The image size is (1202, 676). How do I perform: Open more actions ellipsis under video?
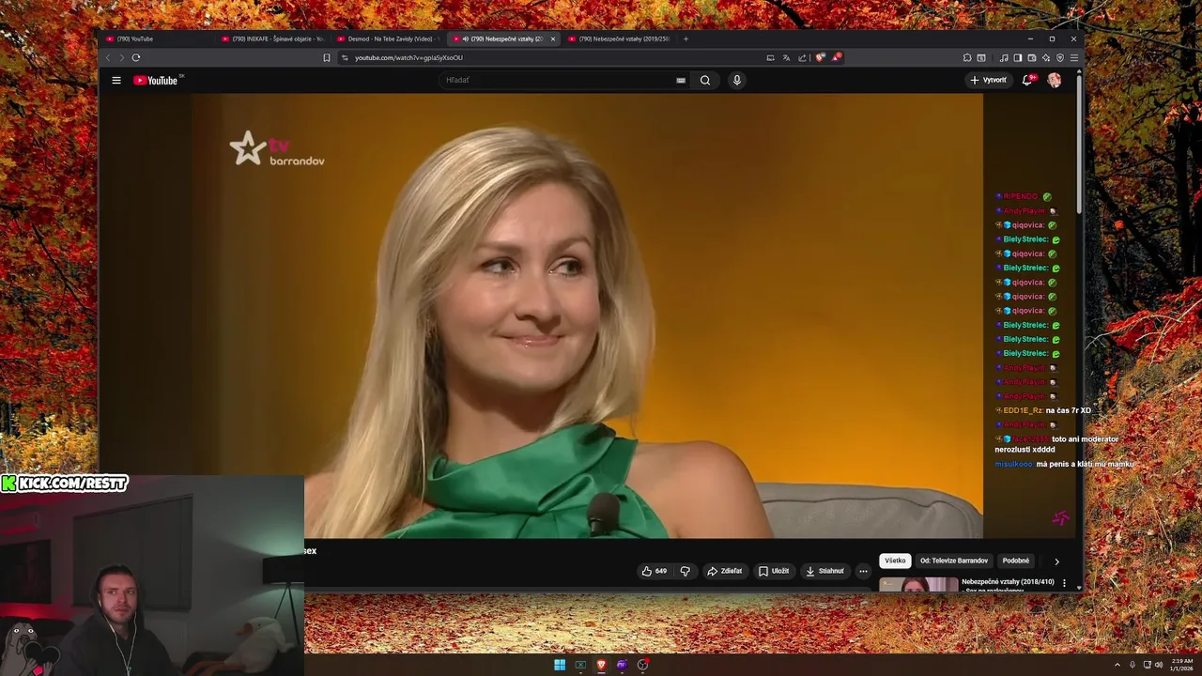[863, 571]
